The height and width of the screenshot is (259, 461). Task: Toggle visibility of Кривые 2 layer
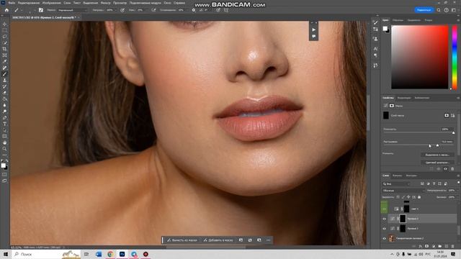(384, 219)
